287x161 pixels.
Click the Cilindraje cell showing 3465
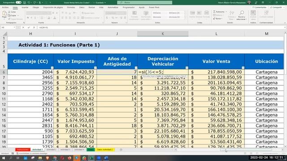(30, 77)
